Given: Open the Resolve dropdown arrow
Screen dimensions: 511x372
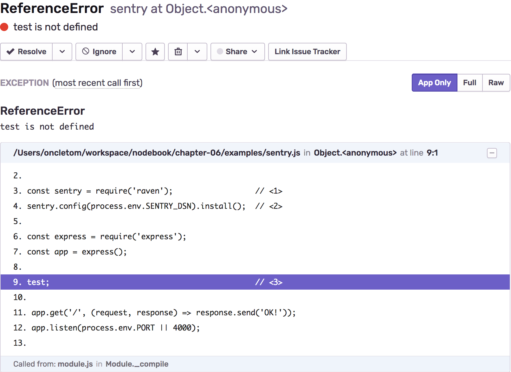Looking at the screenshot, I should tap(62, 51).
